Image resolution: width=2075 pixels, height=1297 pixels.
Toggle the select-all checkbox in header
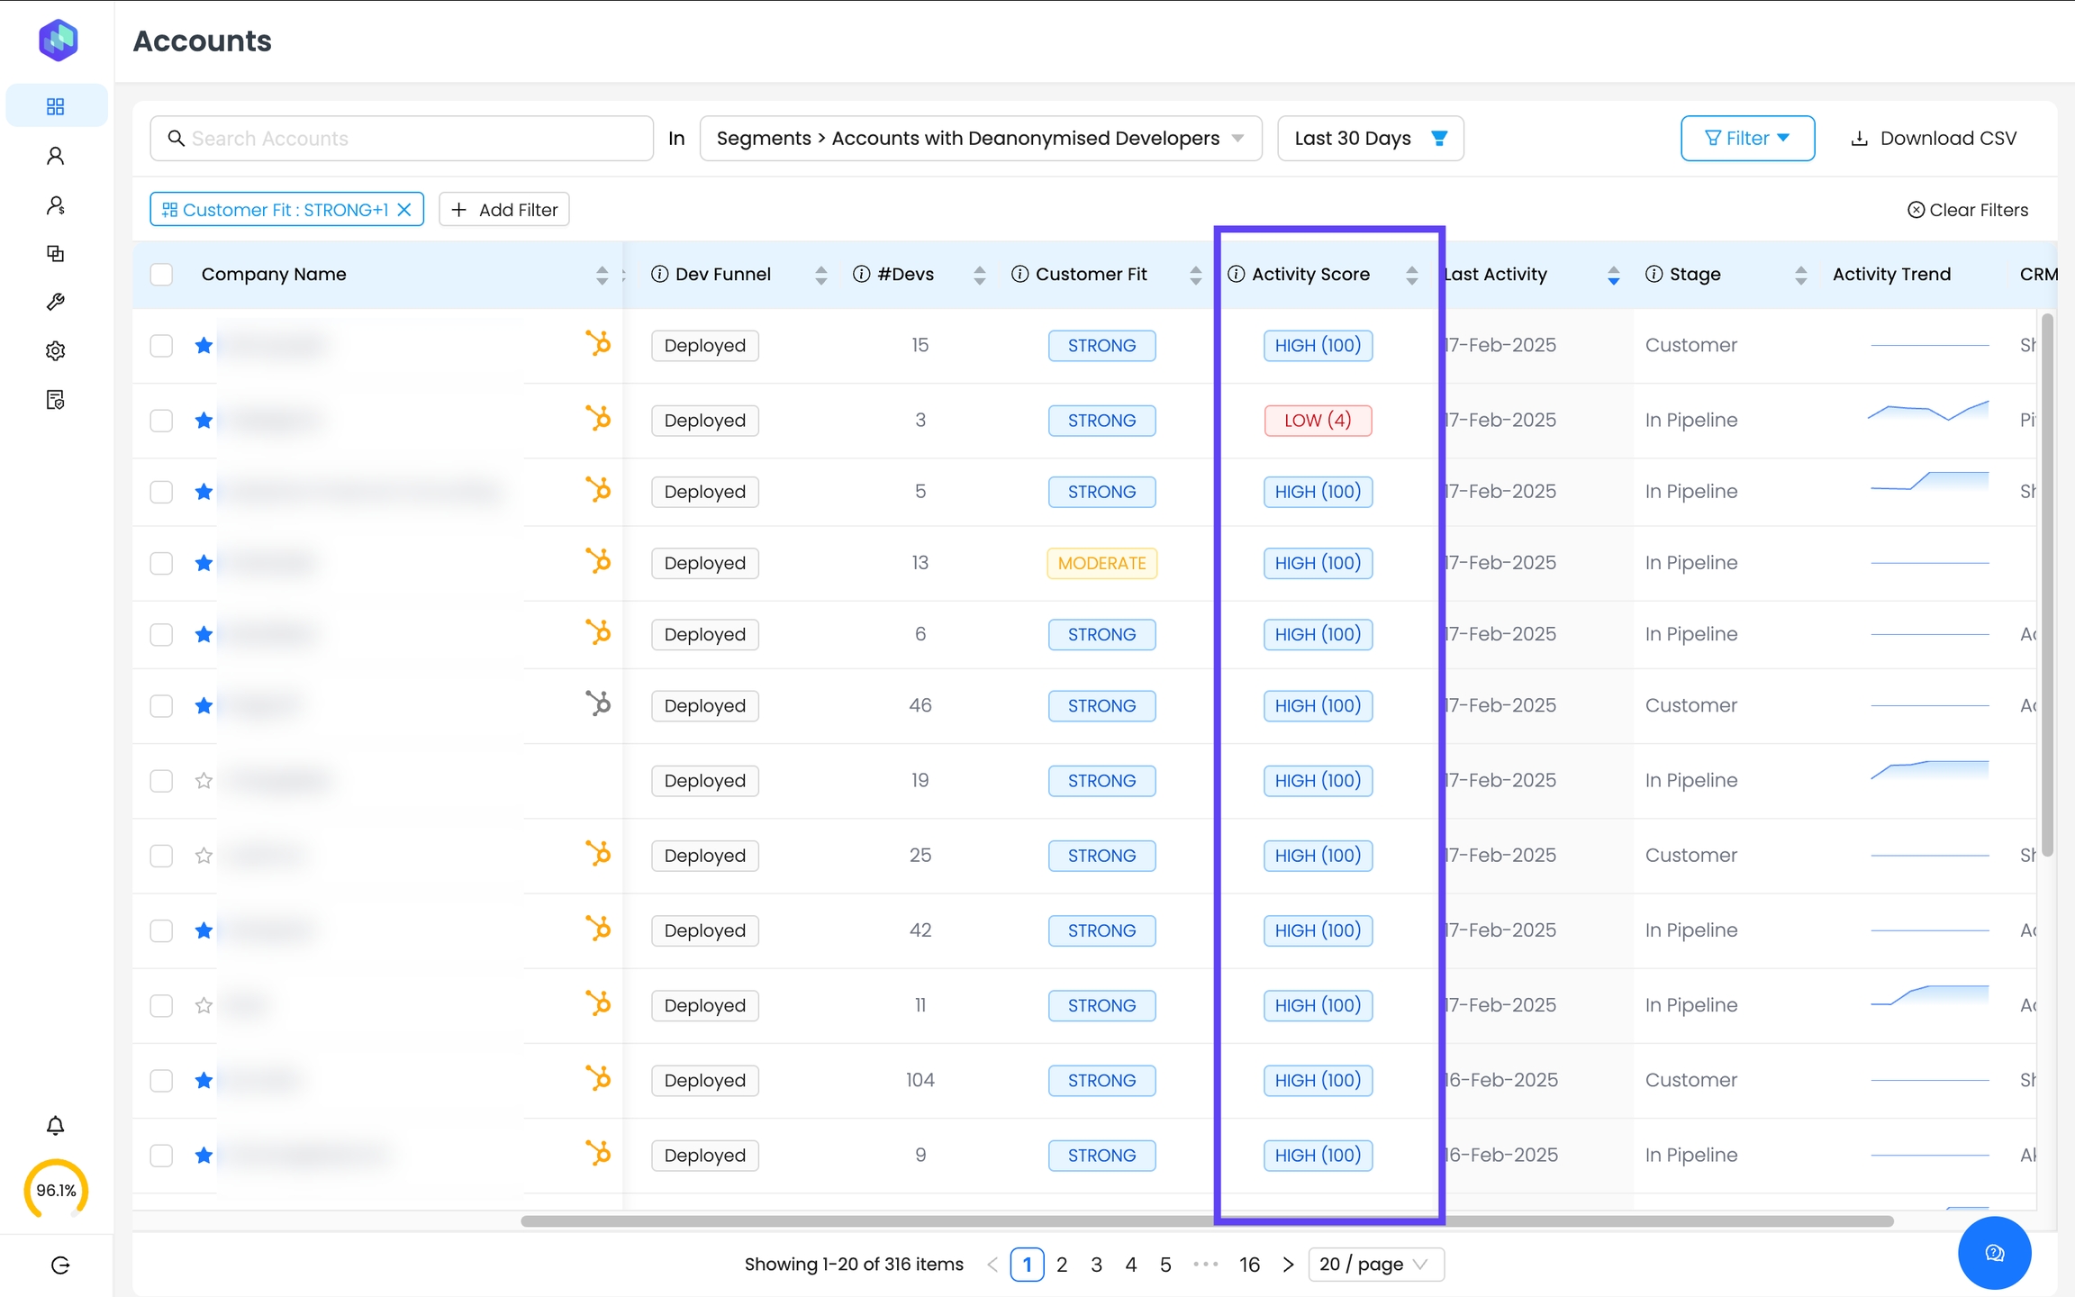tap(161, 274)
